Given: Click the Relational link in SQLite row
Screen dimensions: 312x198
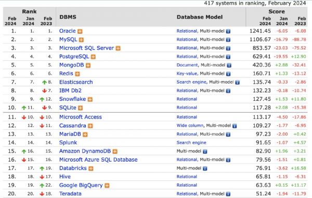Looking at the screenshot, I should click(187, 108).
